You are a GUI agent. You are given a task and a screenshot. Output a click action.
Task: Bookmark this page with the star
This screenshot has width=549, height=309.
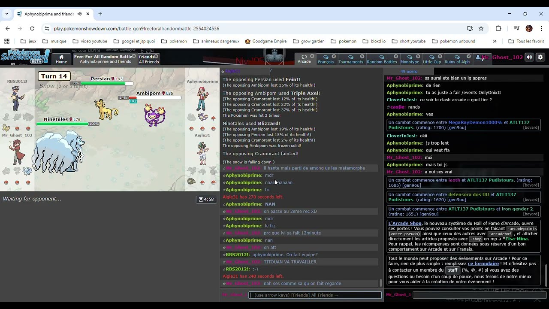(481, 28)
